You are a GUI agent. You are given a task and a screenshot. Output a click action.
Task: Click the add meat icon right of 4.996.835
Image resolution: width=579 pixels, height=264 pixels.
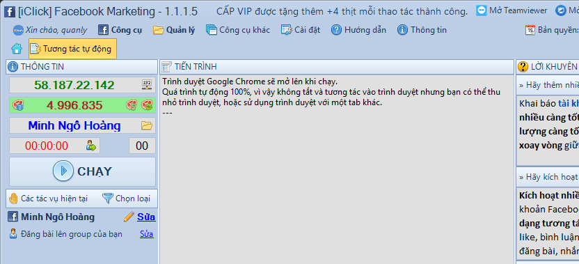[131, 105]
